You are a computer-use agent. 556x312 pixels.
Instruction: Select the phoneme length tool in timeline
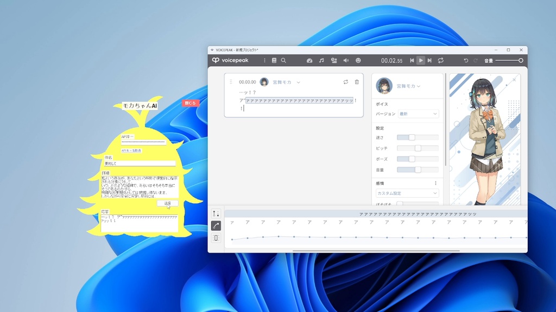click(216, 238)
